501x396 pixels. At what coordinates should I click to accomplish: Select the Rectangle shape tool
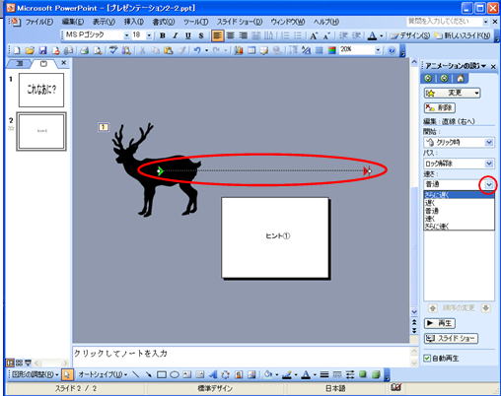coord(162,374)
